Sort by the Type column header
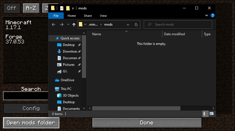Image resolution: width=235 pixels, height=131 pixels. tap(207, 34)
